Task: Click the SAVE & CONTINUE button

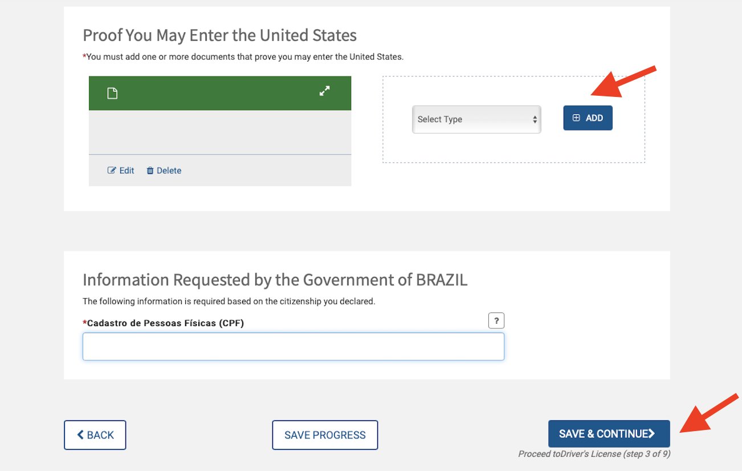Action: pos(609,434)
